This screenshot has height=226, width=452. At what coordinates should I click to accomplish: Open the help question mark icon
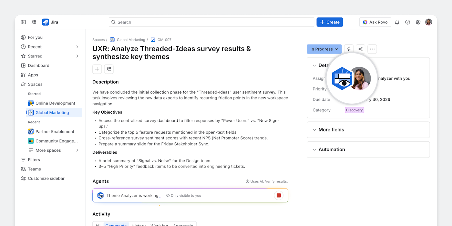[407, 22]
